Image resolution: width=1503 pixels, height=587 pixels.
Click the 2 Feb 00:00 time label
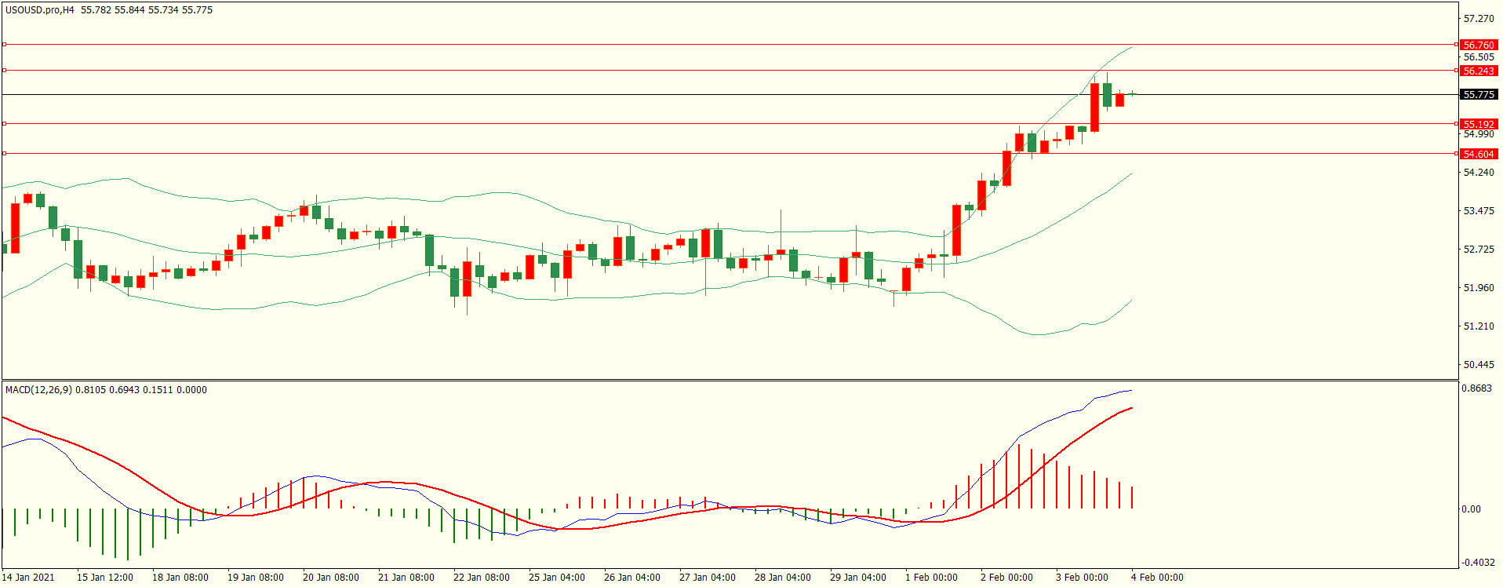pos(1007,577)
